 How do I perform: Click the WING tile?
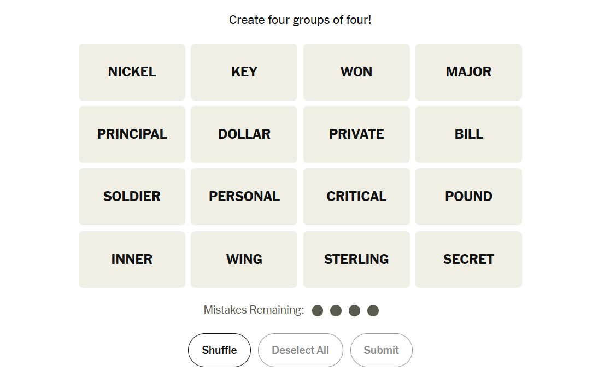tap(244, 260)
